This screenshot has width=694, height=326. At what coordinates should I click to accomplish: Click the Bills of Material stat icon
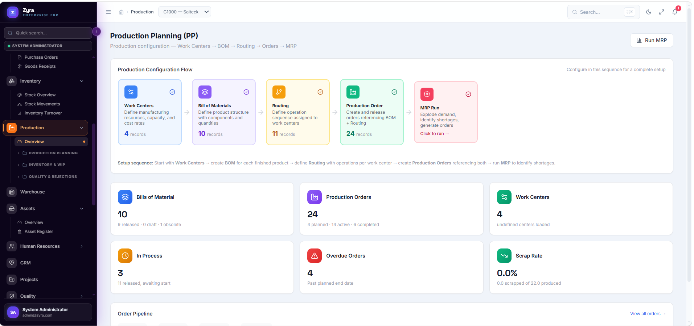tap(125, 197)
